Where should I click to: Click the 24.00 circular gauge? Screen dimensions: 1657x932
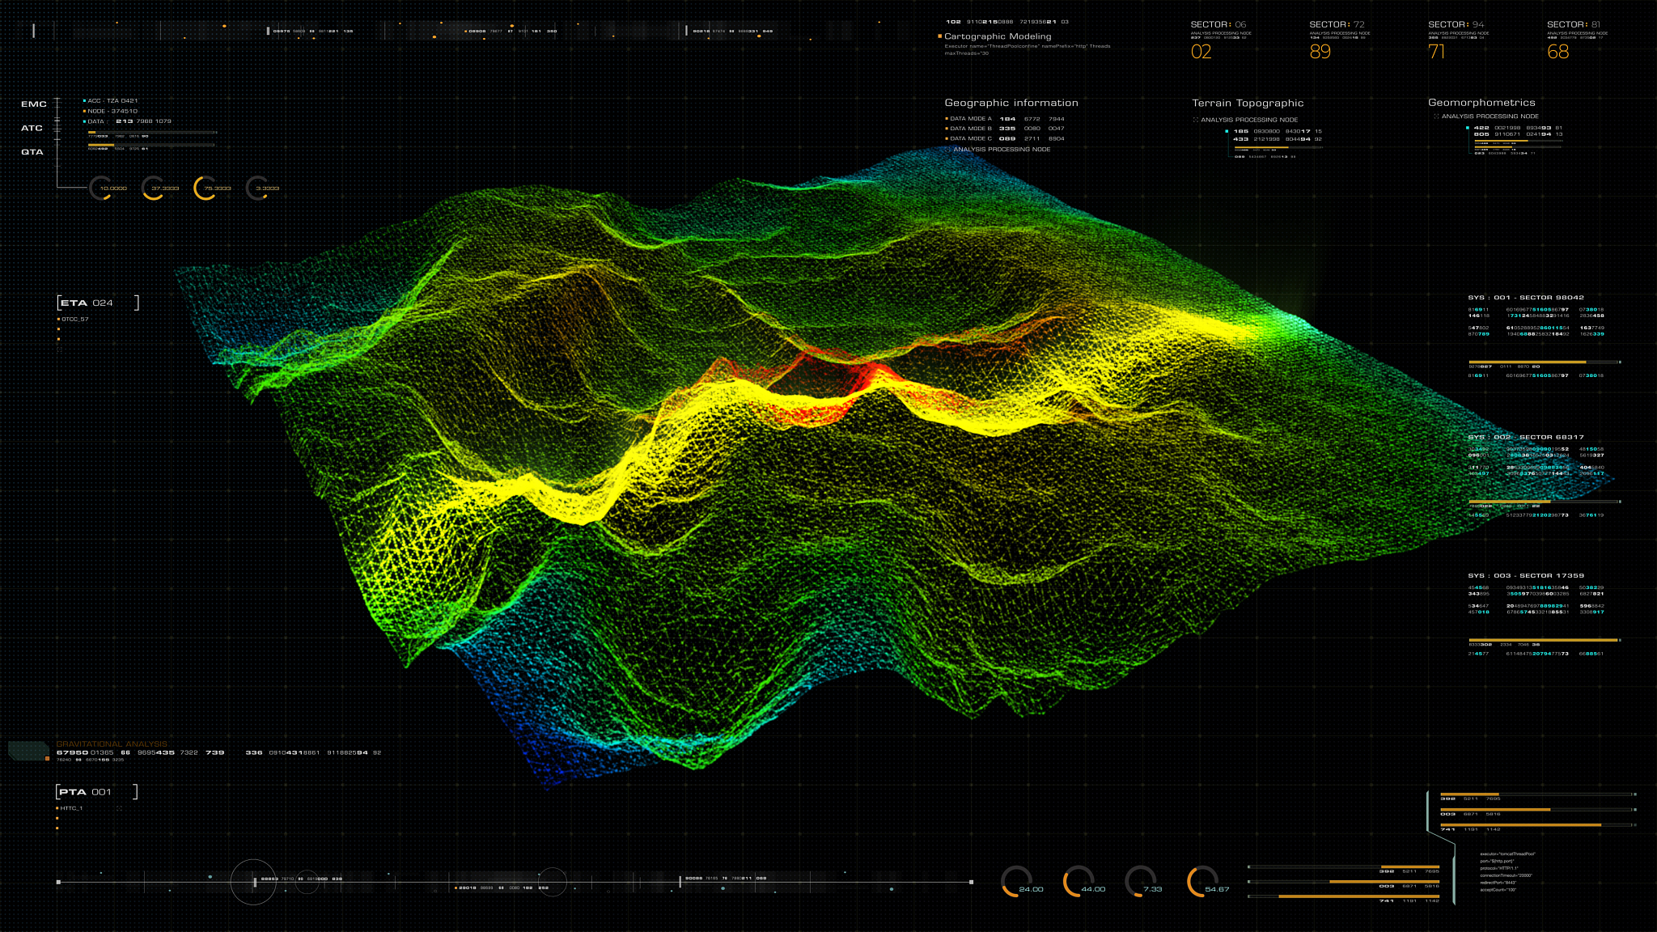1016,882
